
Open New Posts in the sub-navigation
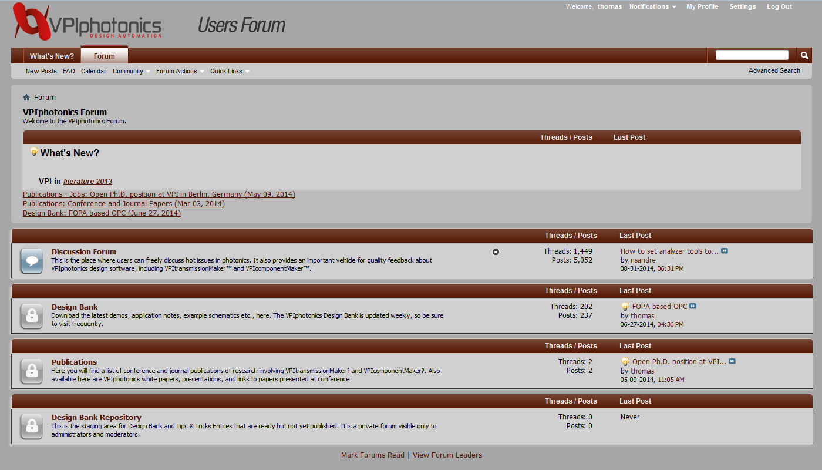[x=41, y=71]
